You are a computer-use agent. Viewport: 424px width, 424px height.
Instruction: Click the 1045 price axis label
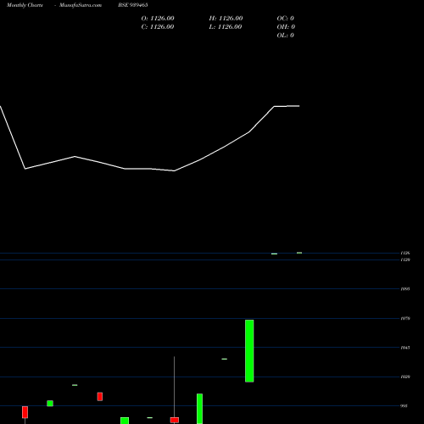click(405, 348)
